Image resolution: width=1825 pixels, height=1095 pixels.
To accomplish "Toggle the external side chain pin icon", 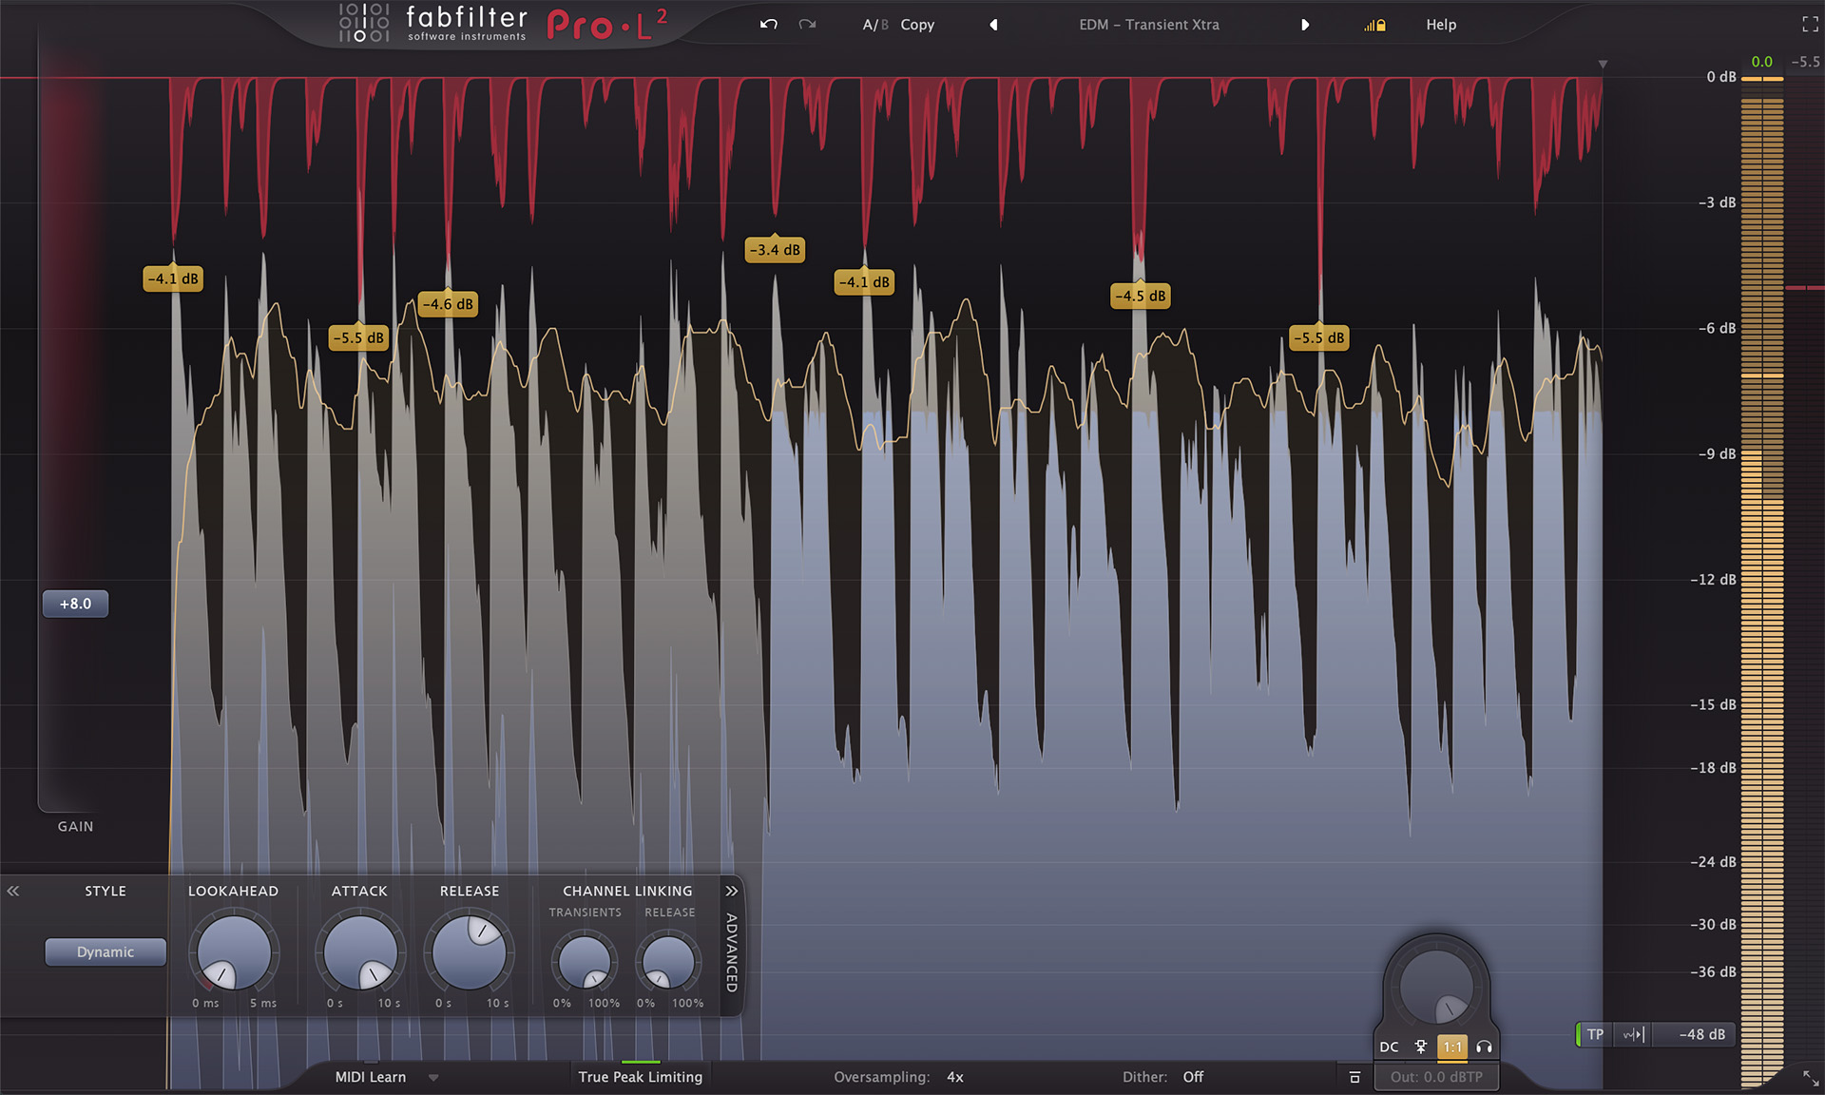I will pos(1421,1047).
